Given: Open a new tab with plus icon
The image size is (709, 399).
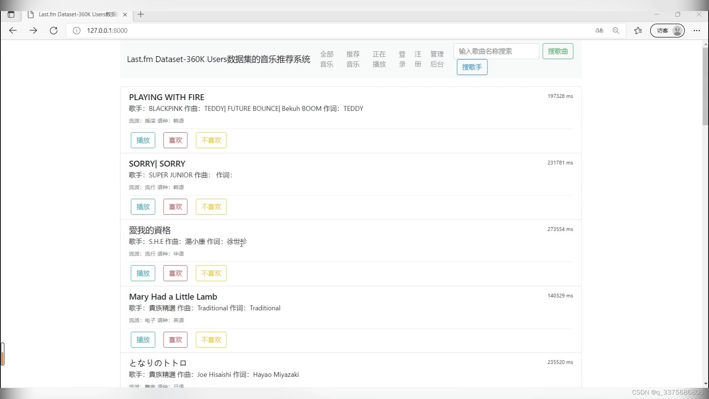Looking at the screenshot, I should pos(141,14).
